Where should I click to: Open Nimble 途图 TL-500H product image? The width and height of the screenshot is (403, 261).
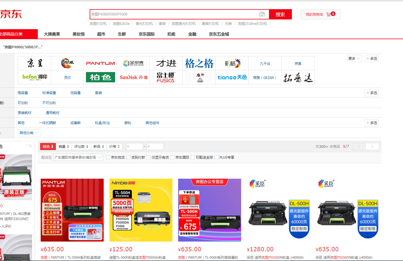point(141,210)
